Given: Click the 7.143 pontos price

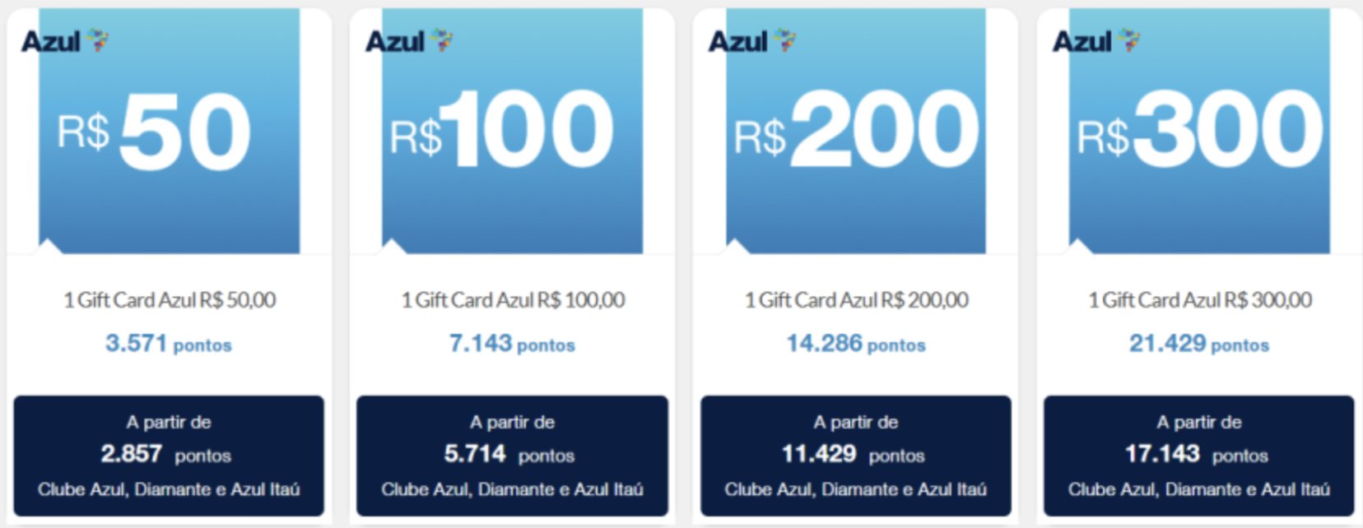Looking at the screenshot, I should [x=512, y=343].
